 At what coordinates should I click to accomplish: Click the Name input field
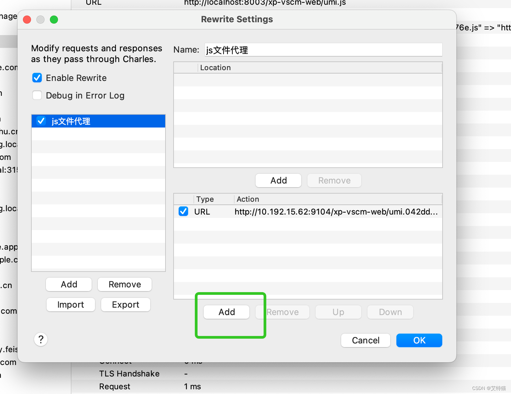pos(323,50)
